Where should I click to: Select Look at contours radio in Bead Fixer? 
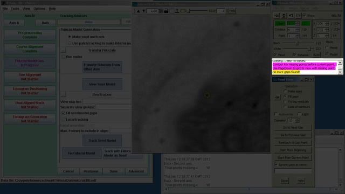[x=285, y=107]
